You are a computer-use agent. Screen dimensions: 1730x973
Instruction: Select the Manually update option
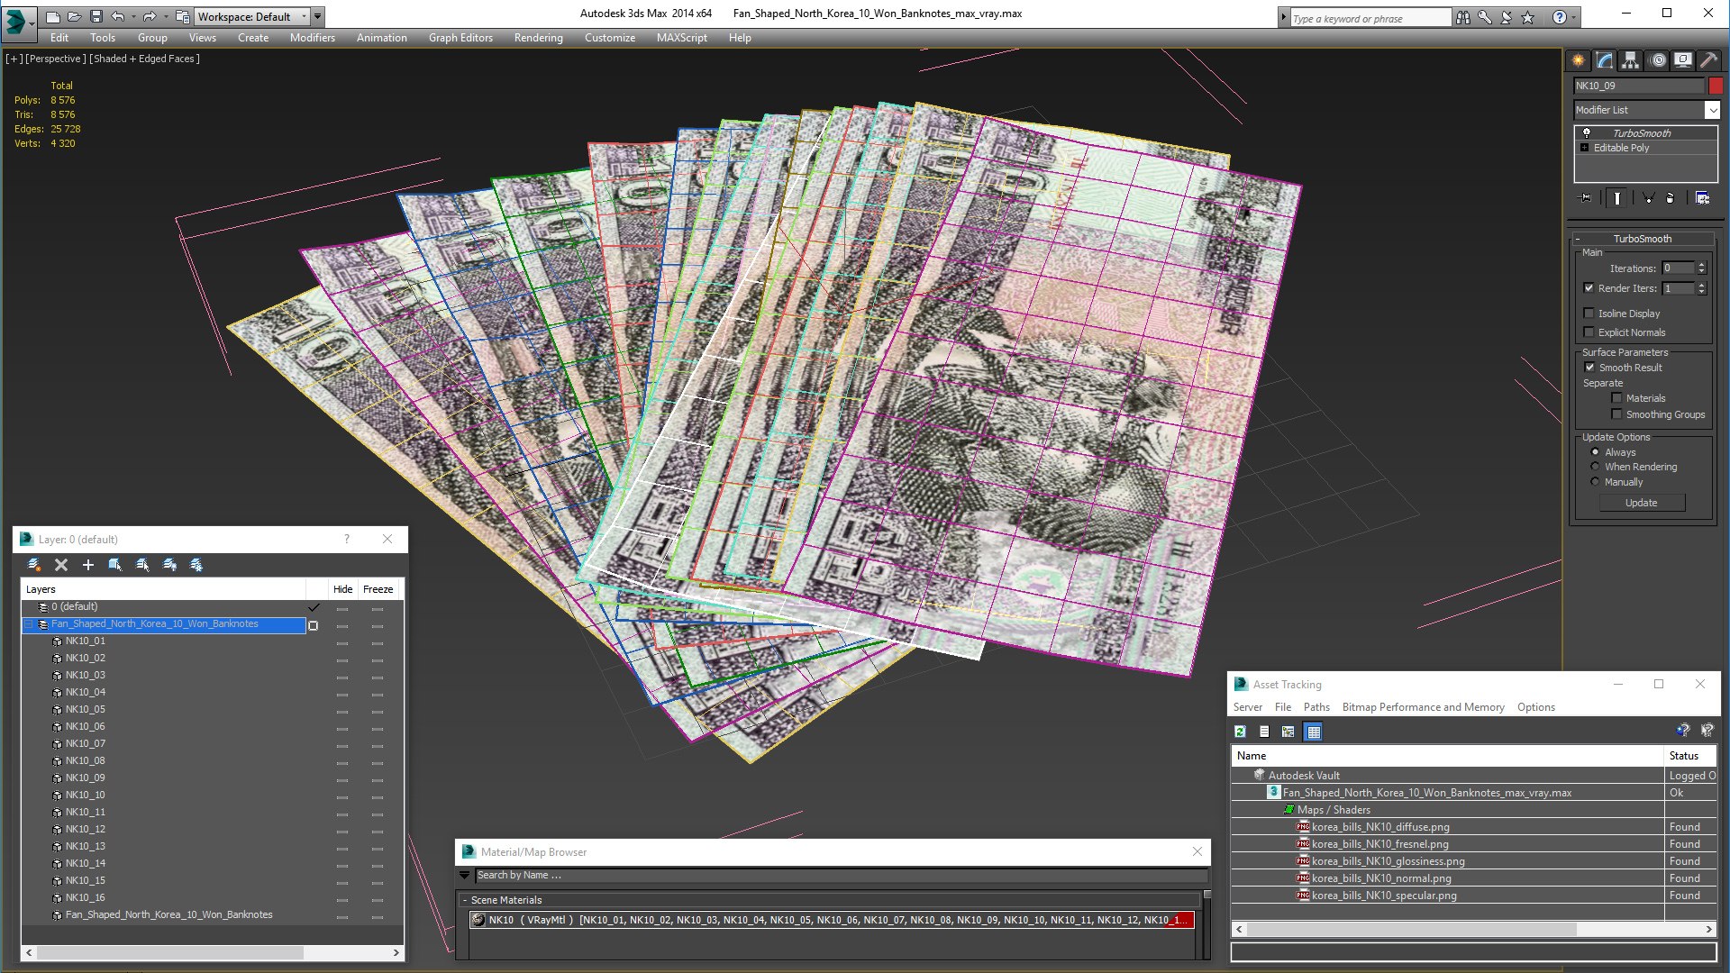1595,482
